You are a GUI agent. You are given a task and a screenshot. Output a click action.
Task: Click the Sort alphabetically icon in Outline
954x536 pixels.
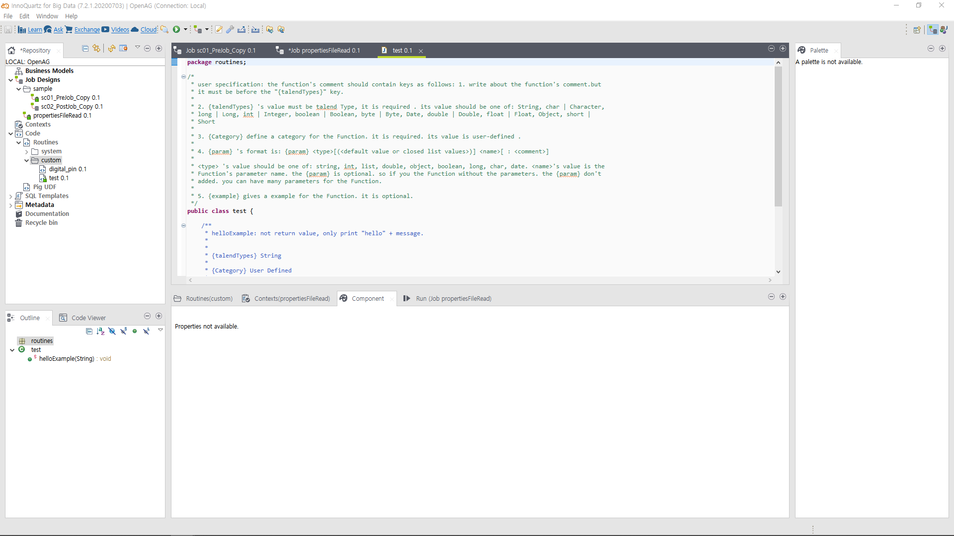(100, 331)
